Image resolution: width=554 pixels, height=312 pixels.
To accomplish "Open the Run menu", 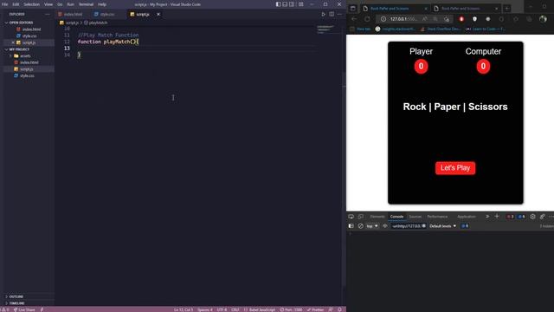I will (x=71, y=4).
